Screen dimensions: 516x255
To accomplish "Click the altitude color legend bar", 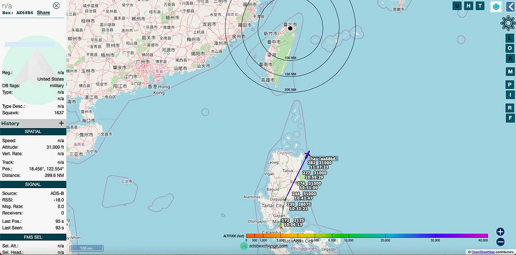I will 367,236.
